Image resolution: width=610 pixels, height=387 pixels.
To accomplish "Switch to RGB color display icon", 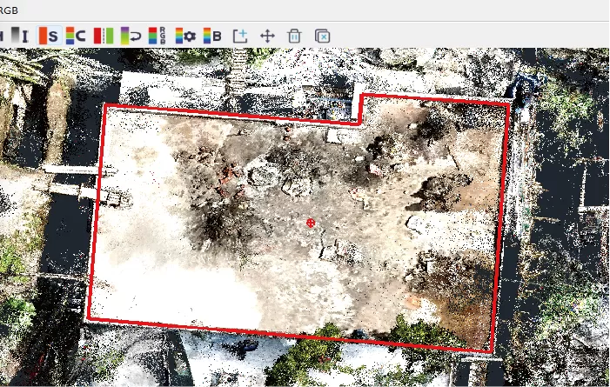I will (x=158, y=36).
